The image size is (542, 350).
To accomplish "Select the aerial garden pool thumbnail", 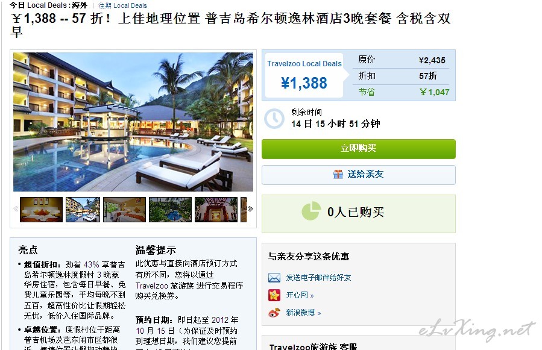I will (x=170, y=210).
